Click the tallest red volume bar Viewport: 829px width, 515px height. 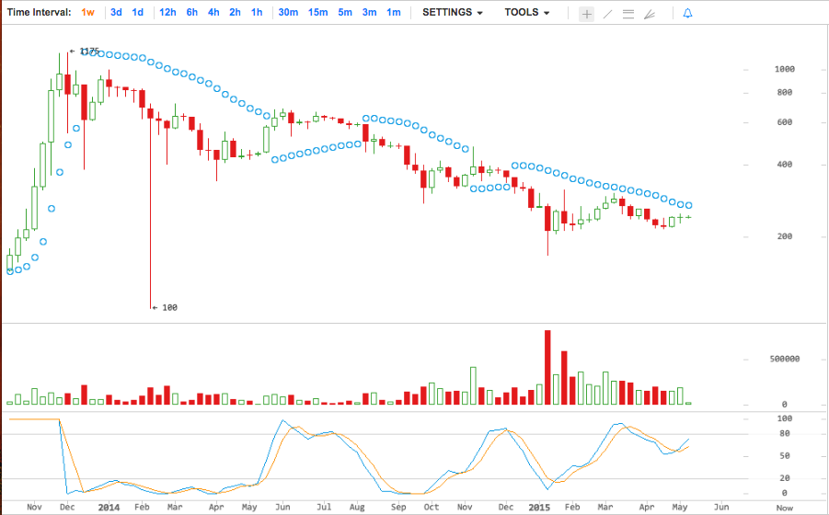tap(547, 368)
